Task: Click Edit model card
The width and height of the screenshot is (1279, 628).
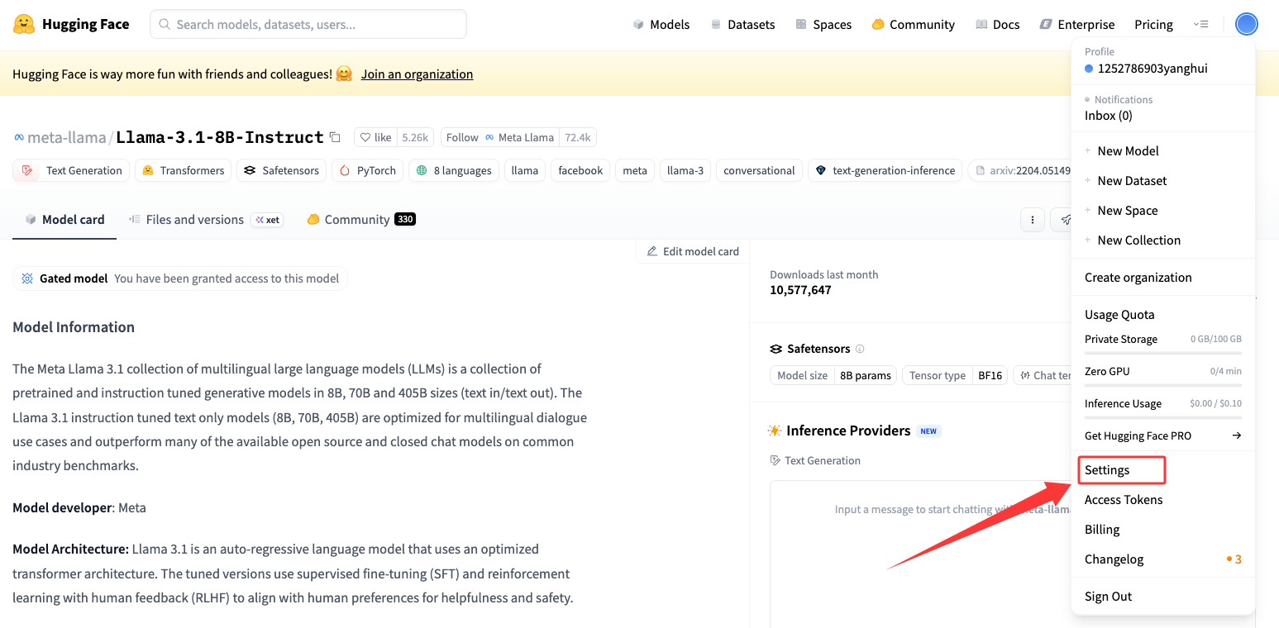Action: 693,251
